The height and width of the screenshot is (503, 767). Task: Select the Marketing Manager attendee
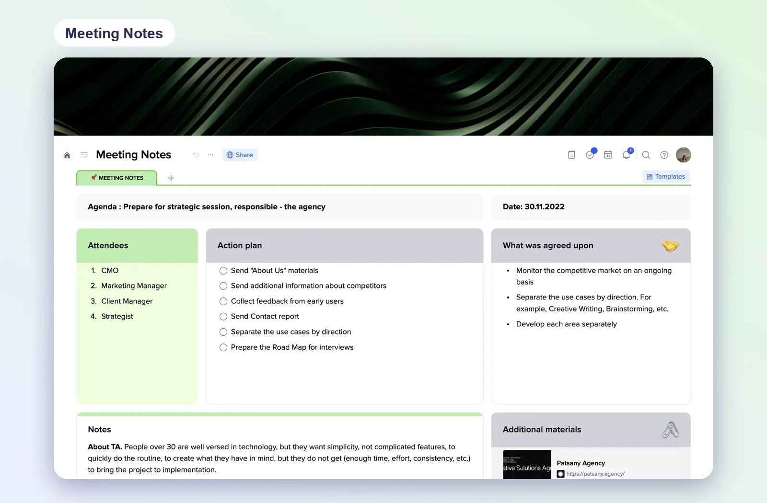(134, 286)
